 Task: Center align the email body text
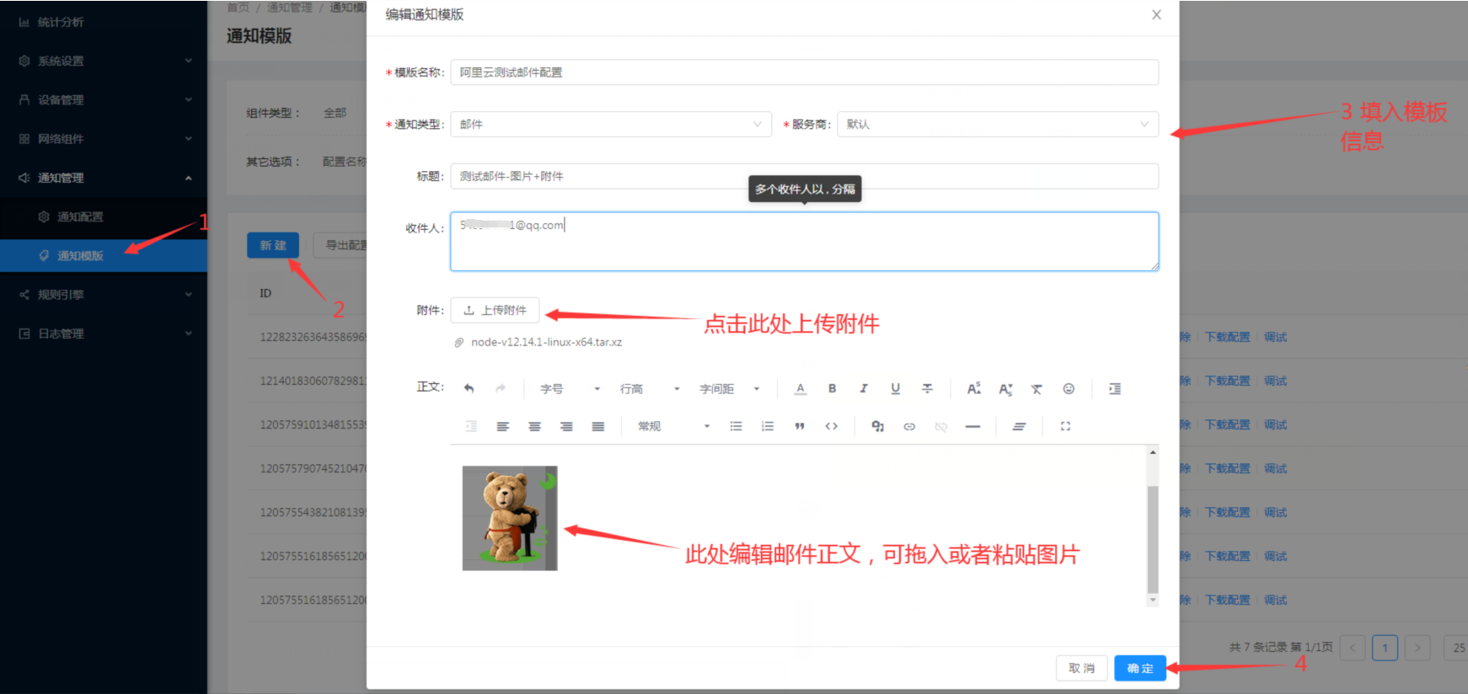534,426
